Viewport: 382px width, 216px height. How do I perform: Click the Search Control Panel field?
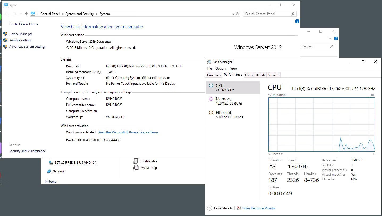click(x=267, y=14)
